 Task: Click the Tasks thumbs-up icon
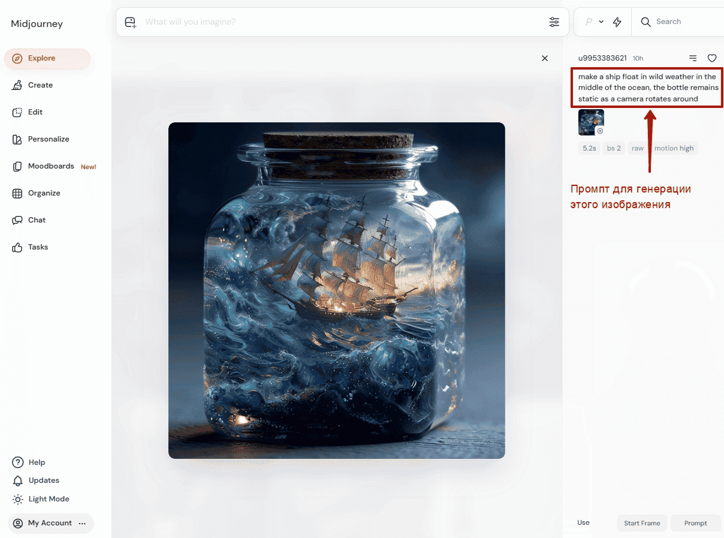tap(17, 247)
